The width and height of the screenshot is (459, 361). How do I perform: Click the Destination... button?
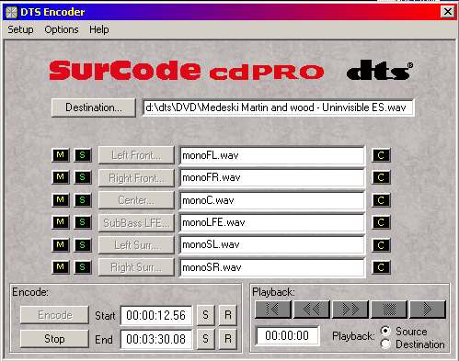tap(94, 107)
